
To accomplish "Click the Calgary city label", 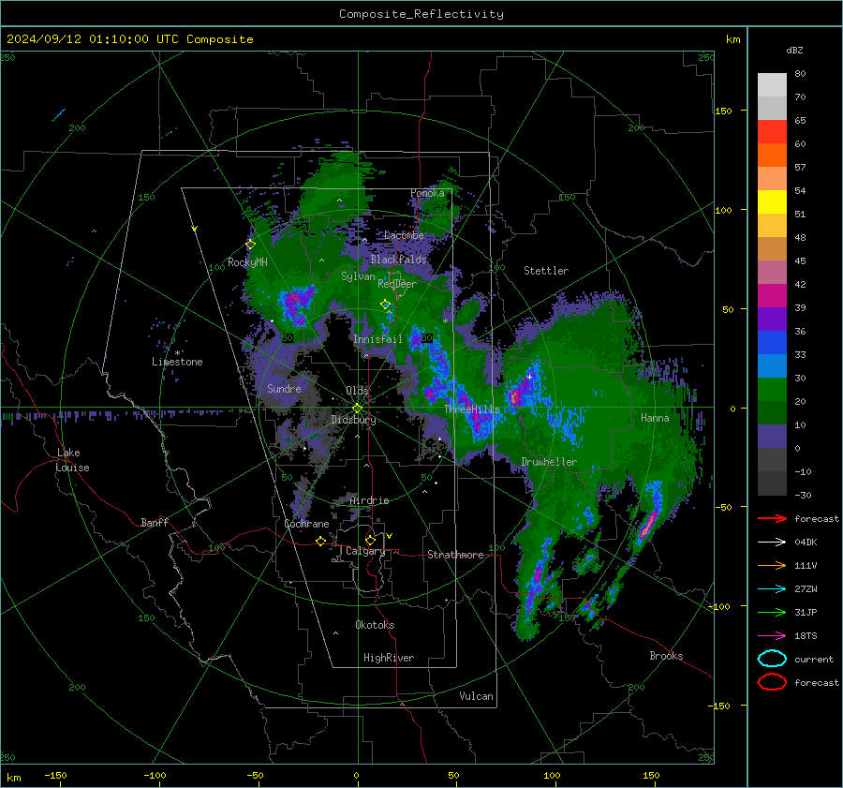I will tap(365, 551).
